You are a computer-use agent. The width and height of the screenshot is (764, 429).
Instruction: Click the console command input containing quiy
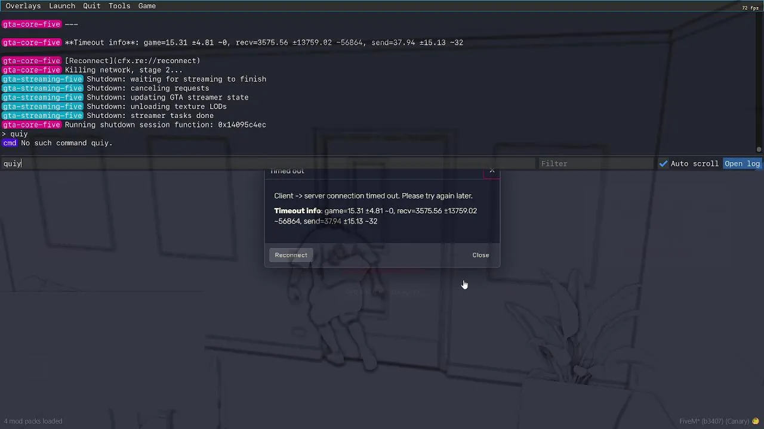coord(268,164)
